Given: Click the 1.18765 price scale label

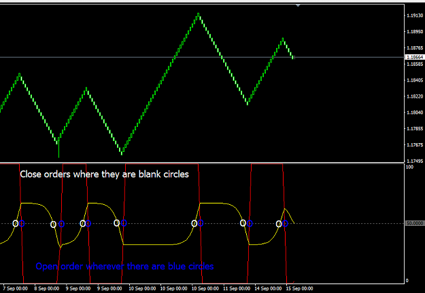Looking at the screenshot, I should click(415, 48).
